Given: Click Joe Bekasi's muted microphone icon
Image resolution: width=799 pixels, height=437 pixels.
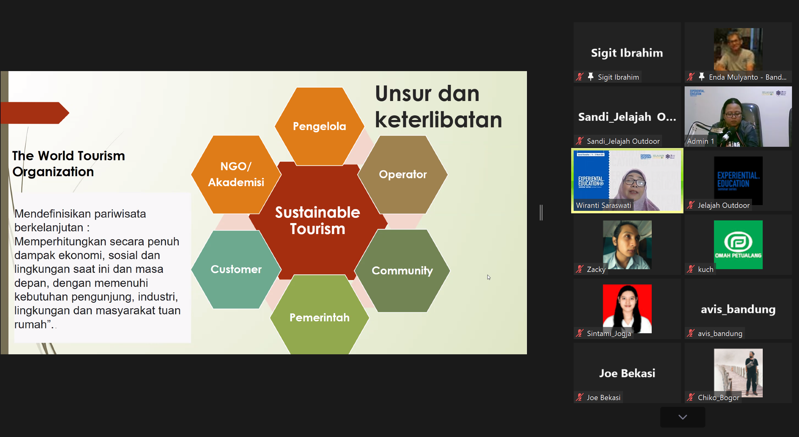Looking at the screenshot, I should [x=579, y=397].
